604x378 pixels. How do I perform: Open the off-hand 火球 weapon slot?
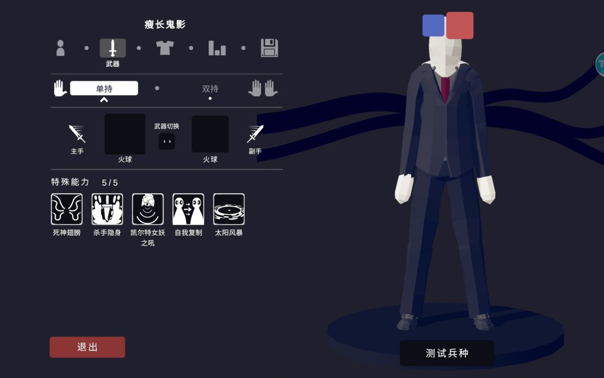click(210, 134)
